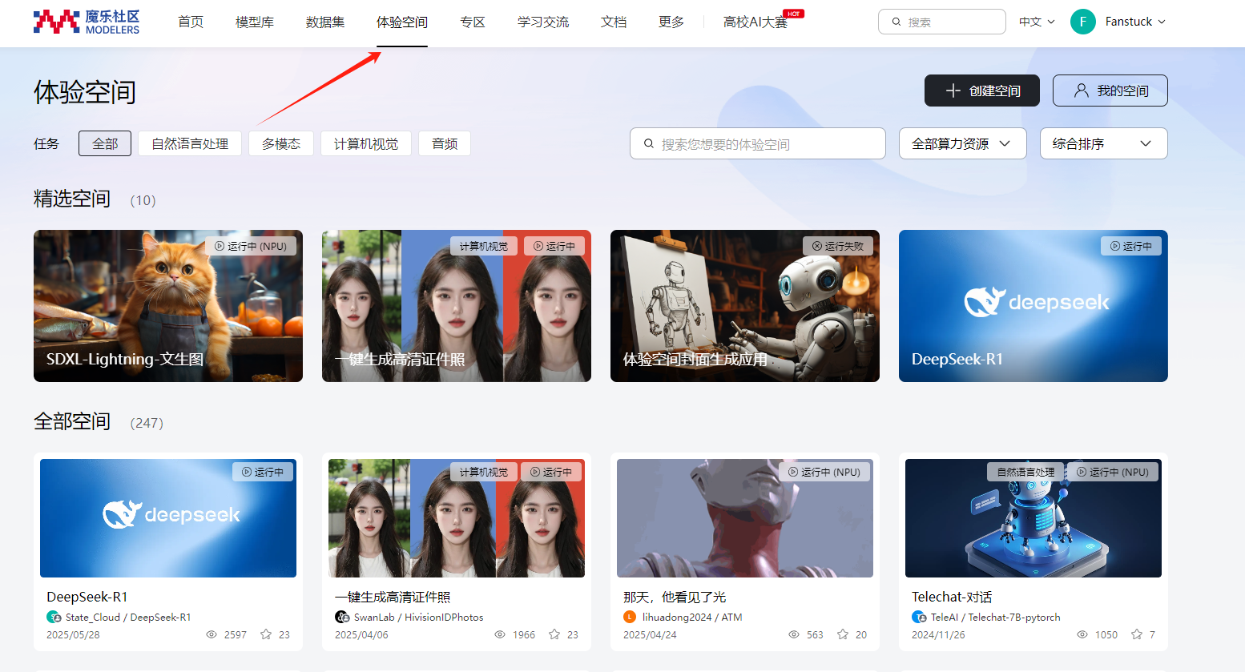Open State_Cloud / DeepSeek-R1 link
1245x672 pixels.
pos(128,617)
